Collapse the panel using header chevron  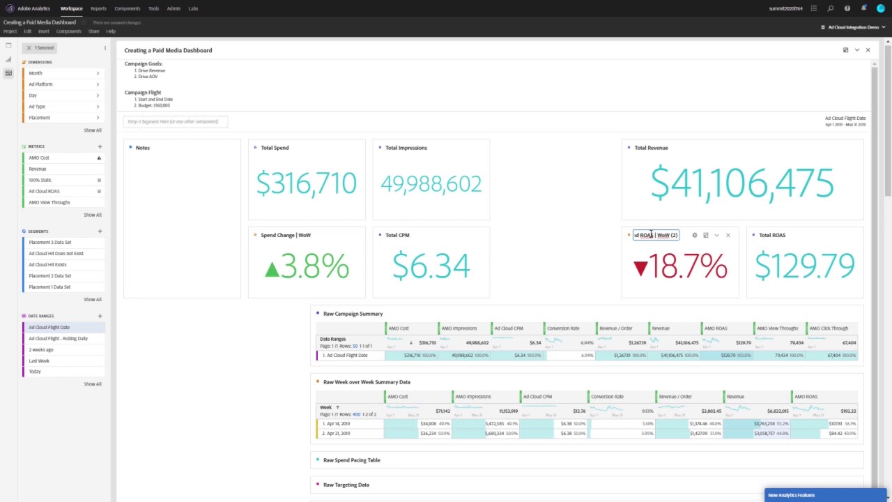pyautogui.click(x=856, y=50)
